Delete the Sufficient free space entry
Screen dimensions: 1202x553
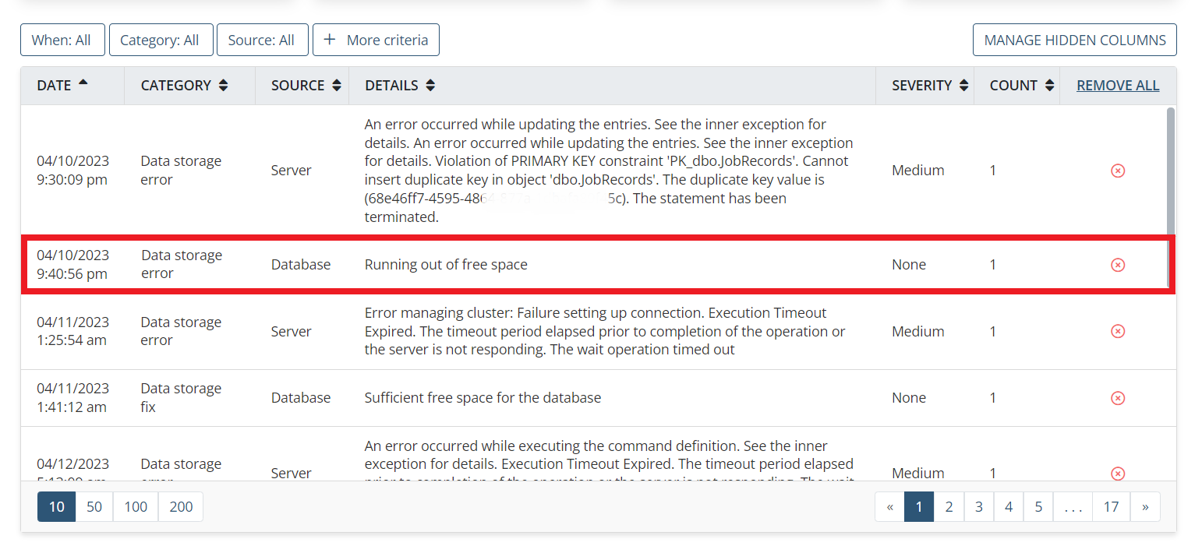click(1117, 398)
